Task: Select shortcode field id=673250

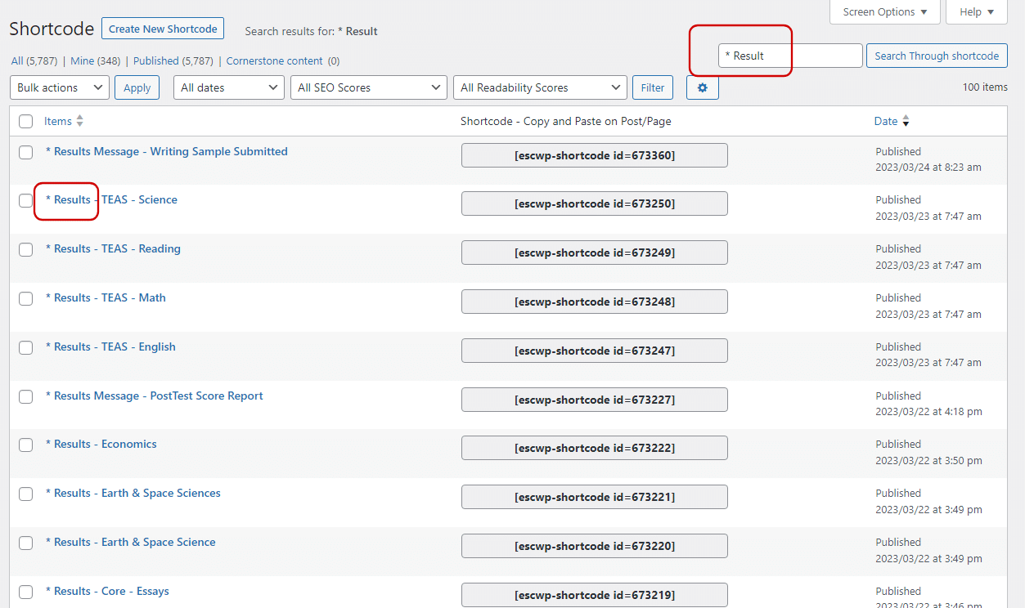Action: pos(595,203)
